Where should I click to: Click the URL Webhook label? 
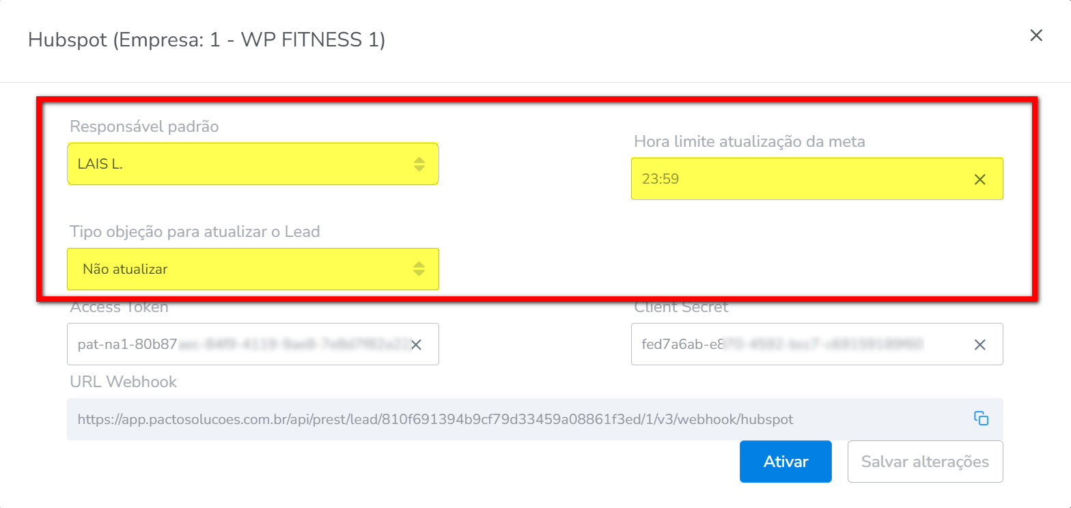(x=123, y=382)
